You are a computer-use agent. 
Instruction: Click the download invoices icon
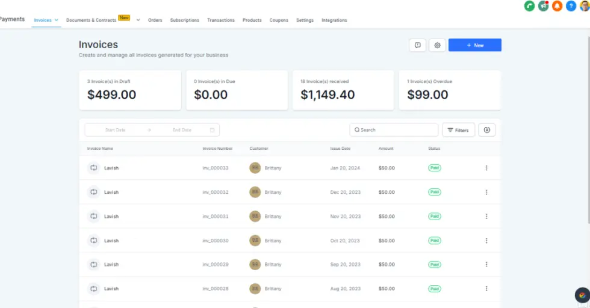(x=487, y=130)
